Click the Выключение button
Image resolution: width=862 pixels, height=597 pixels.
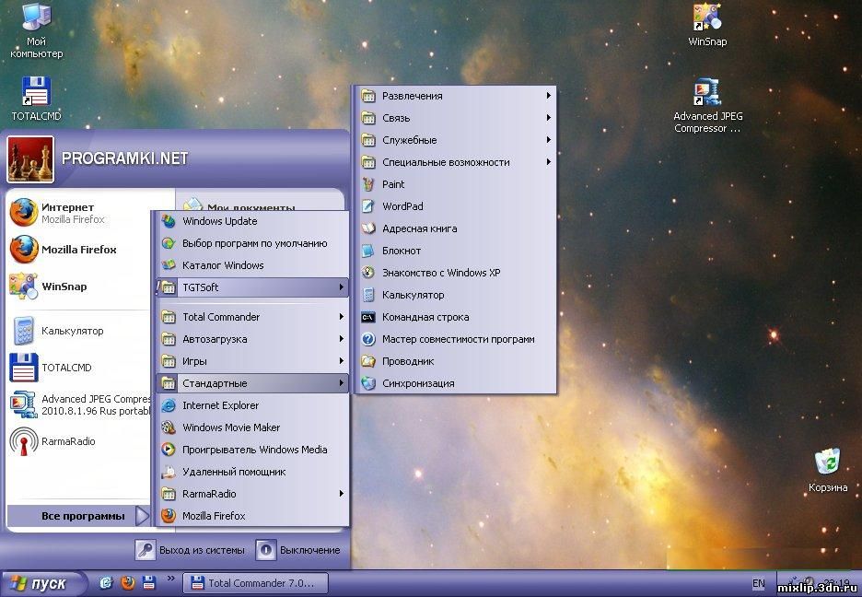[x=298, y=550]
